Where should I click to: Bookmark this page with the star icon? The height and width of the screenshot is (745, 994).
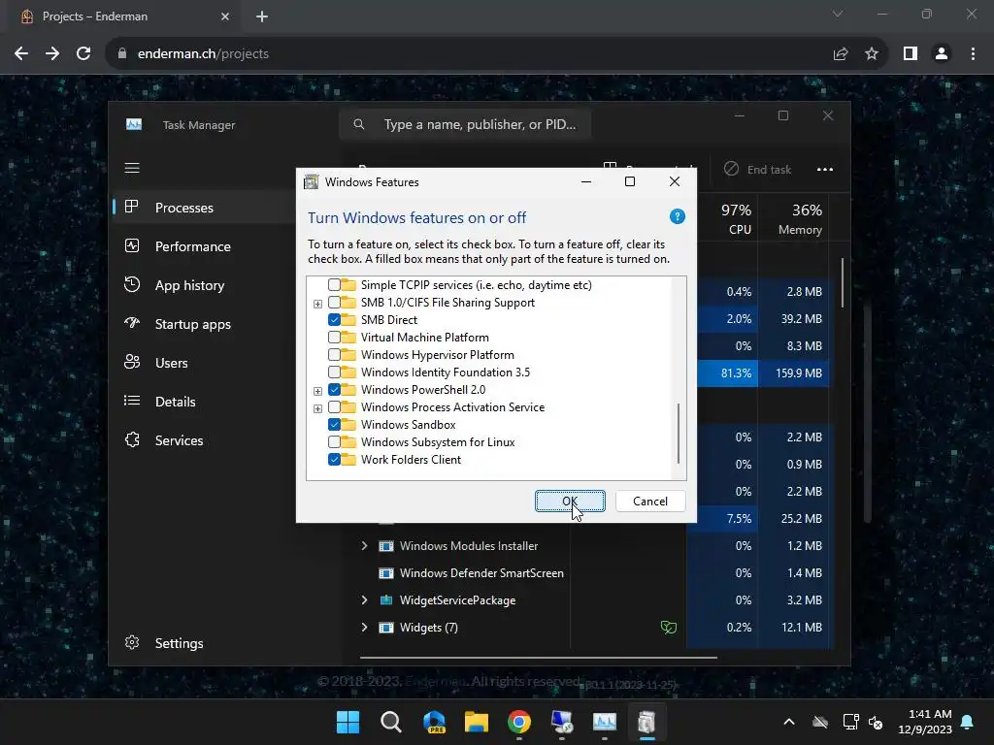pyautogui.click(x=872, y=54)
